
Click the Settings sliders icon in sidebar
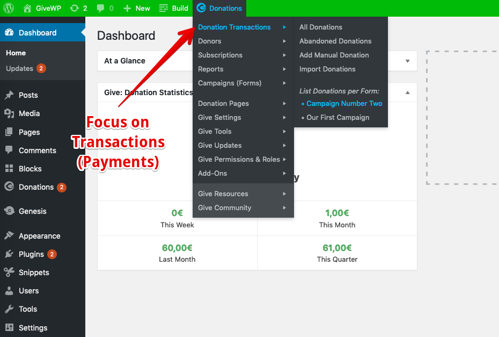9,327
